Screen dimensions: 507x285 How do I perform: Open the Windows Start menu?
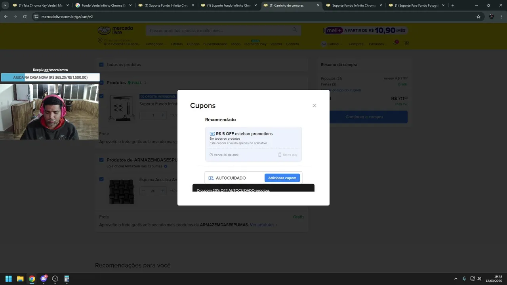click(8, 279)
